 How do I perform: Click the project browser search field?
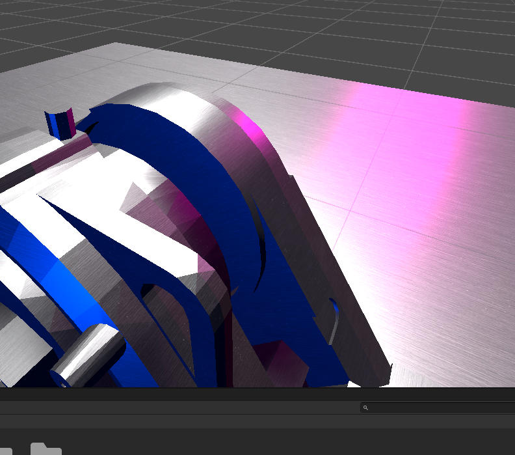coord(438,407)
